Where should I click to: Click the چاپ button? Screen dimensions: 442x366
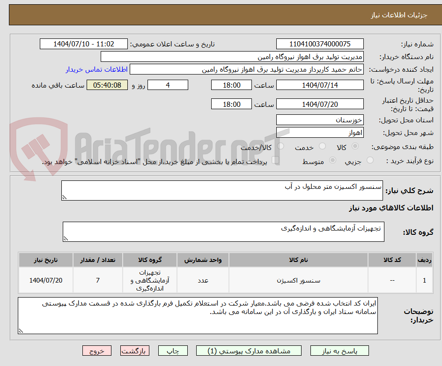[173, 351]
